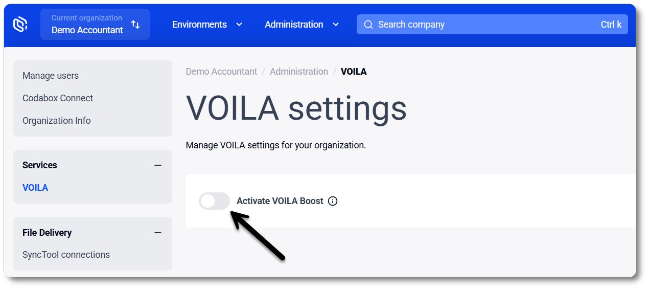Collapse the File Delivery section
This screenshot has height=289, width=648.
pyautogui.click(x=158, y=233)
